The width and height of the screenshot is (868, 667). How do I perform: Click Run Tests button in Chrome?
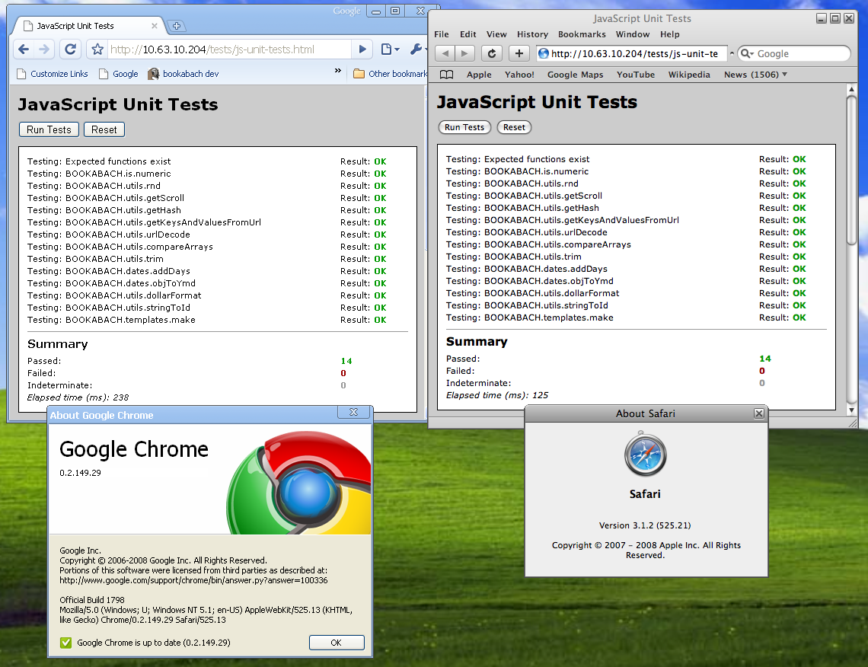click(x=49, y=129)
